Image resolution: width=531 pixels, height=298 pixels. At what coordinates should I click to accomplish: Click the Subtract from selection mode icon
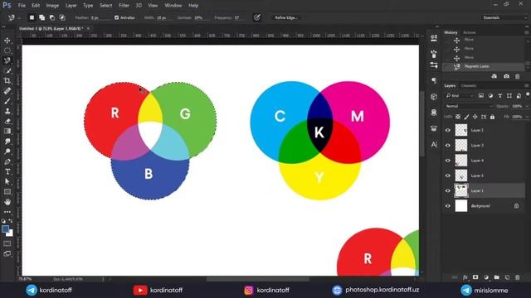[x=51, y=17]
